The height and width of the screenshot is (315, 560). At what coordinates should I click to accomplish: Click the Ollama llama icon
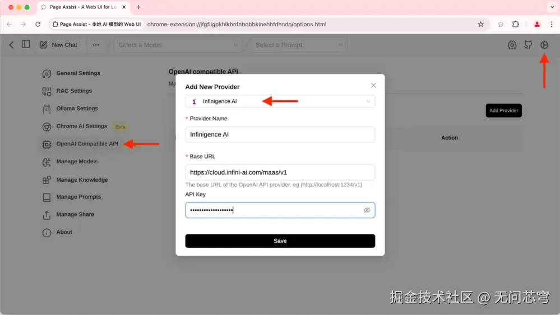[47, 109]
